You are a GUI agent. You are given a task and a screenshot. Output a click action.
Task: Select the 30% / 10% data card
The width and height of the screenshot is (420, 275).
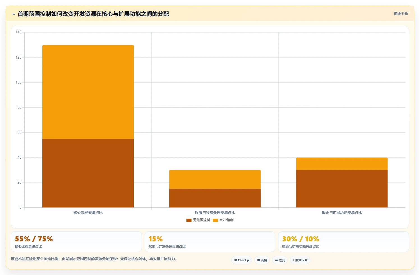tap(343, 242)
